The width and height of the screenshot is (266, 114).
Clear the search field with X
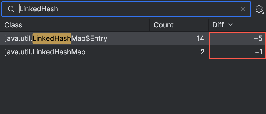pos(243,9)
